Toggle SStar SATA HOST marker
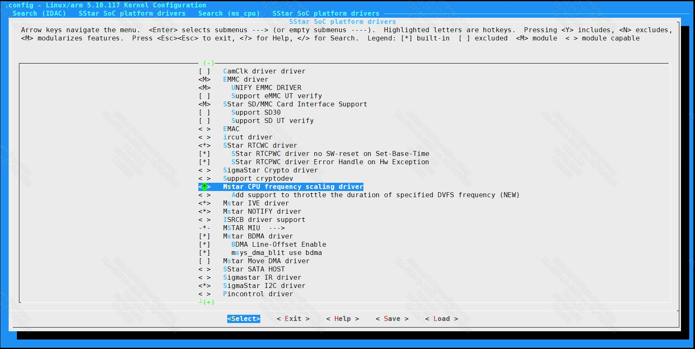The image size is (695, 349). (x=205, y=269)
